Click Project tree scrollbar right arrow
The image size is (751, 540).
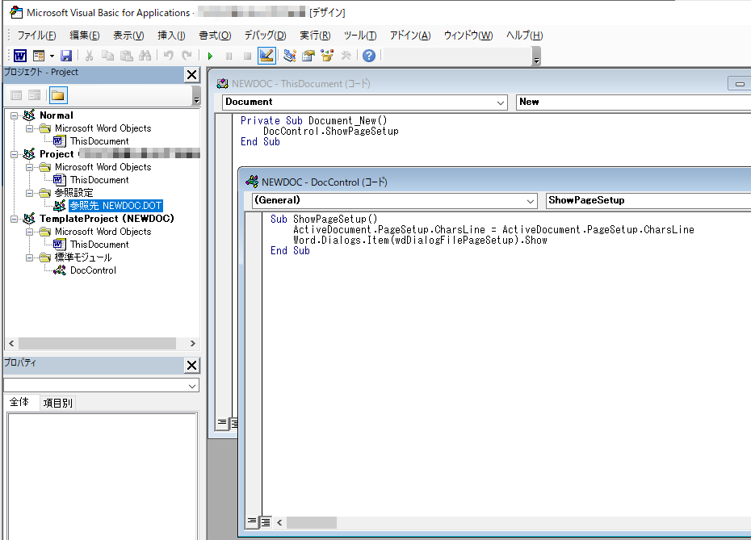point(192,343)
